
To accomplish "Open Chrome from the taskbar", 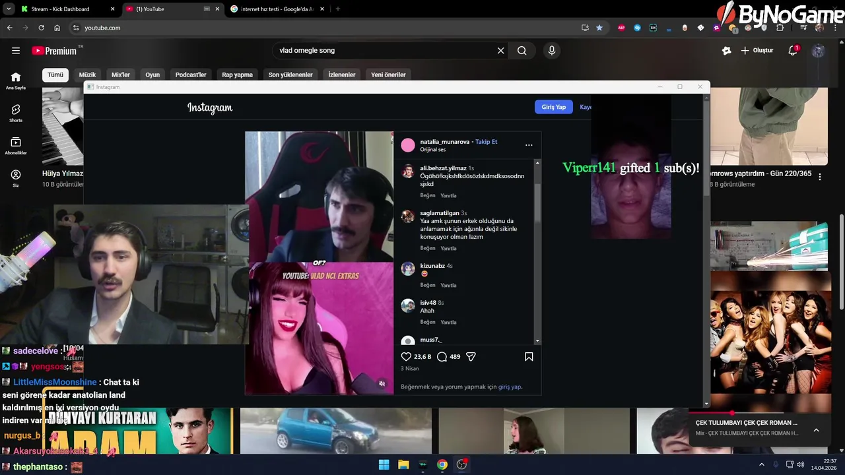I will (x=442, y=464).
